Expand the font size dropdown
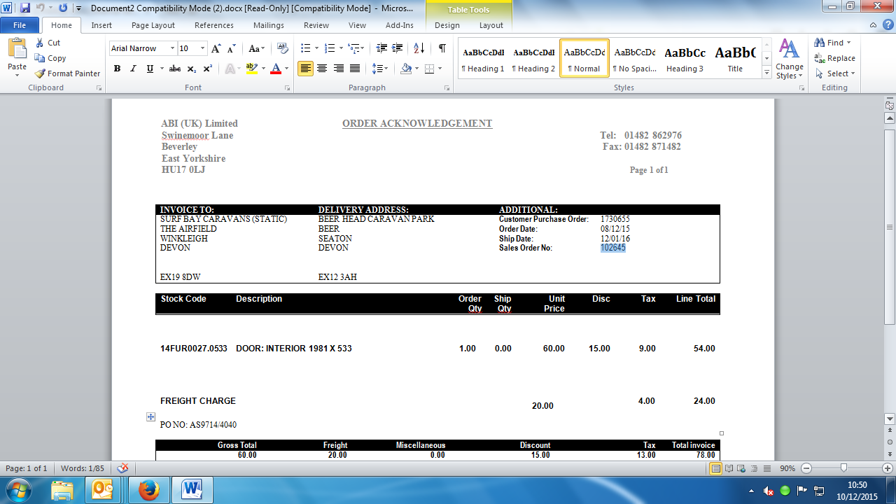This screenshot has height=504, width=896. [203, 48]
